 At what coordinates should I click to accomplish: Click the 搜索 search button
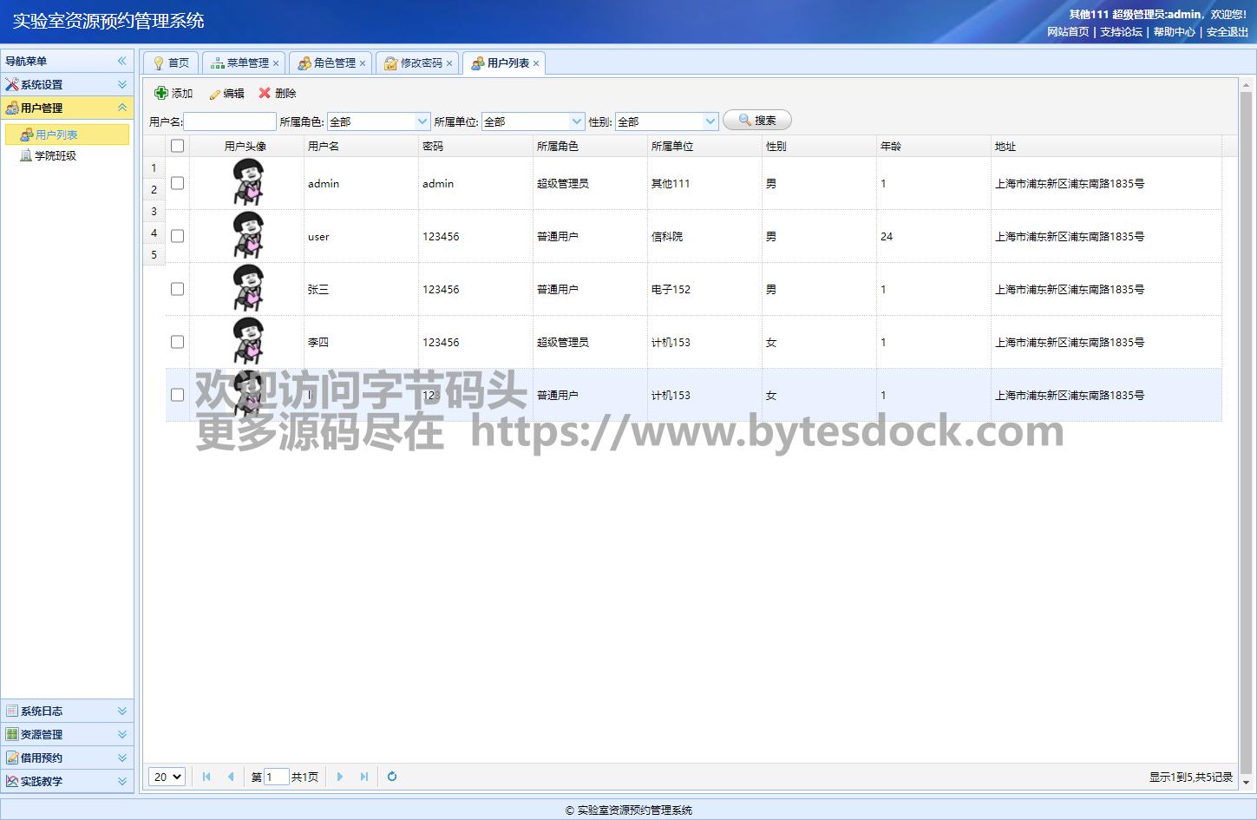pos(757,121)
